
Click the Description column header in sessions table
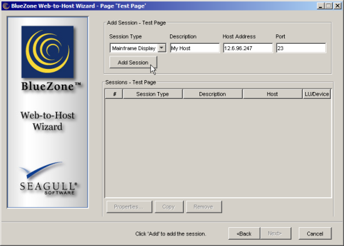point(213,94)
